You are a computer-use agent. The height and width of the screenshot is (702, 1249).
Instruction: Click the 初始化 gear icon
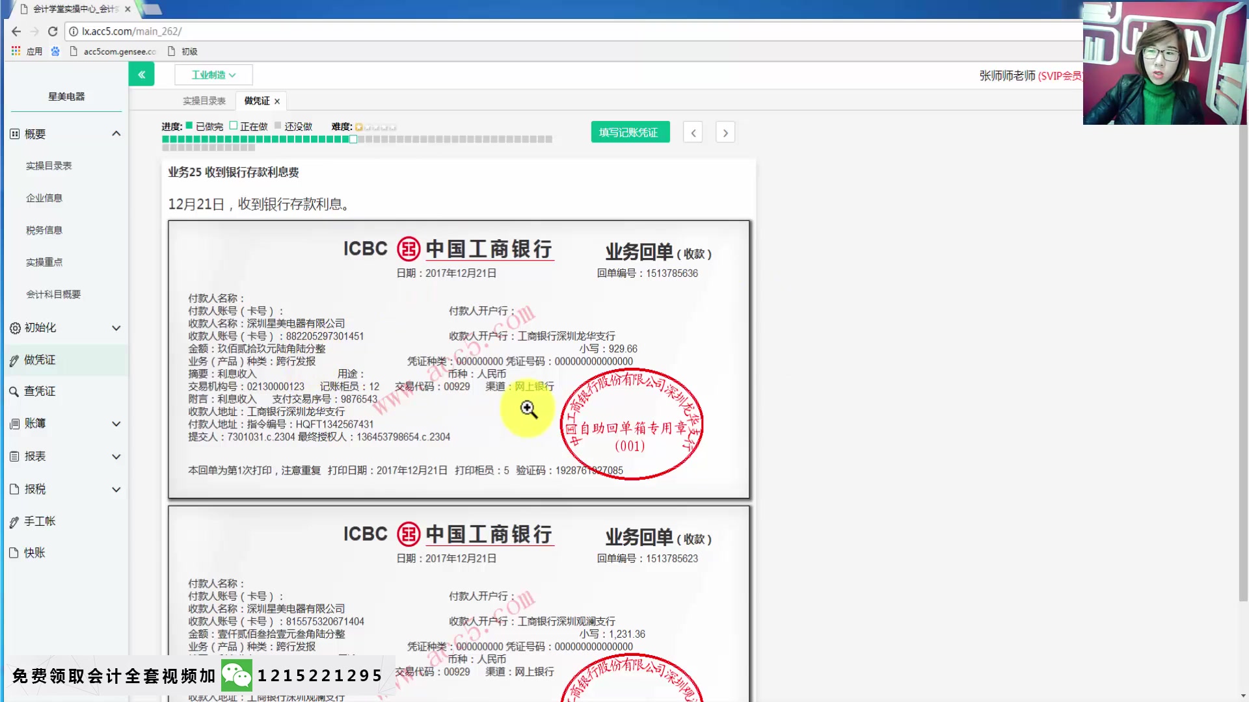tap(14, 328)
